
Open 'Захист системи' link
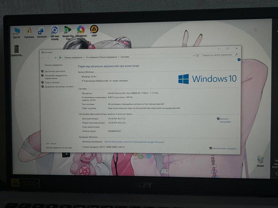pyautogui.click(x=52, y=82)
